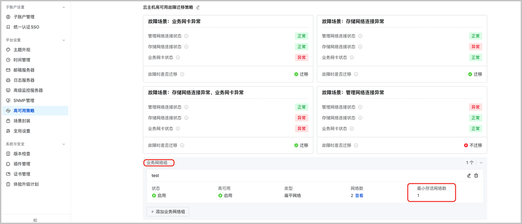522x224 pixels.
Task: Click the SNMP管理 sidebar icon
Action: click(8, 100)
